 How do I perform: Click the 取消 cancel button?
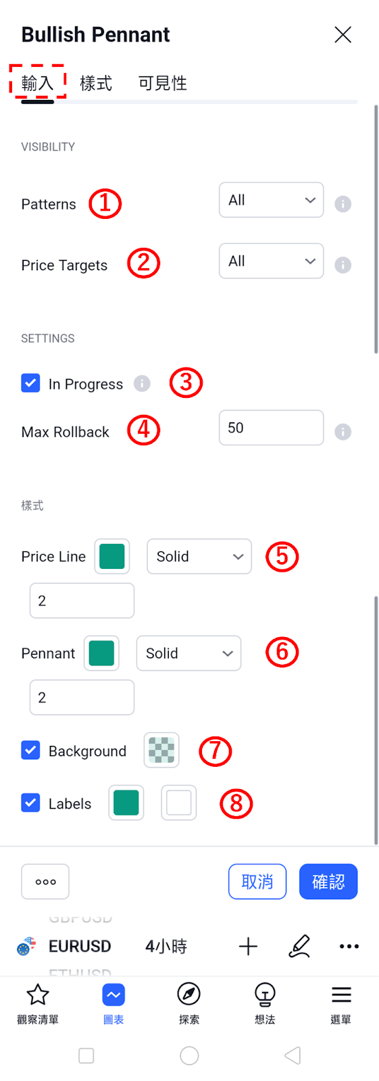(257, 882)
